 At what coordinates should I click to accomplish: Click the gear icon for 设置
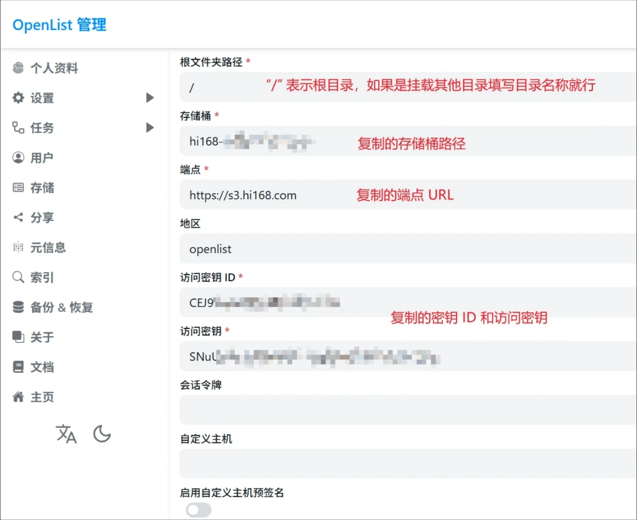click(18, 98)
